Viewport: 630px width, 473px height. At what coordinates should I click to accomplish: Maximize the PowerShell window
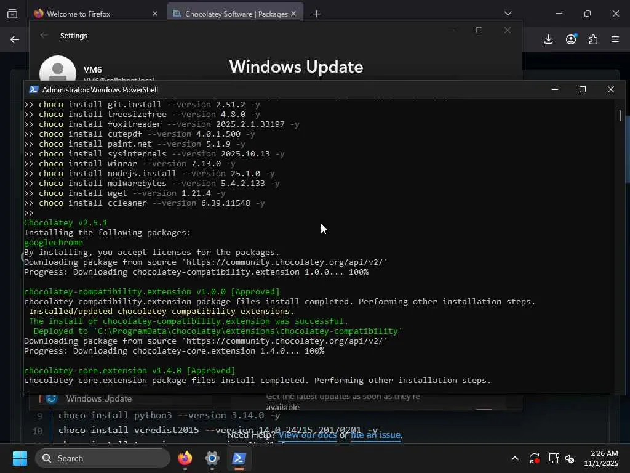(583, 89)
